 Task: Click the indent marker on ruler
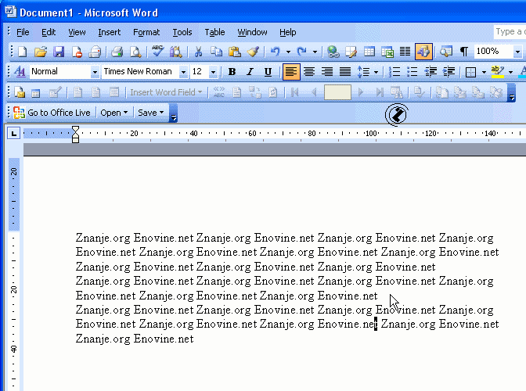[x=75, y=135]
